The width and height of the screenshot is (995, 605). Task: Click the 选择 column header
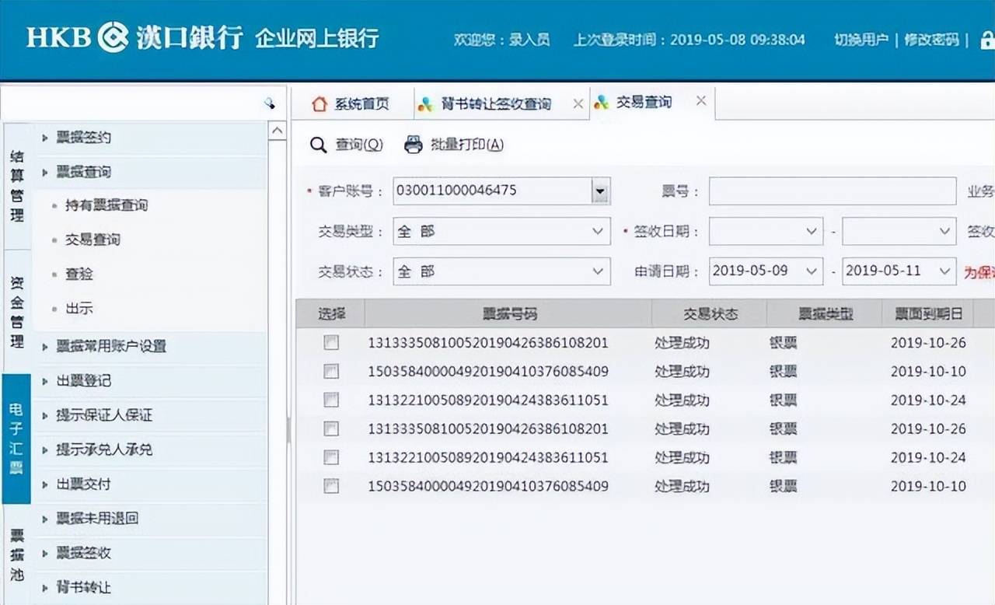[331, 313]
